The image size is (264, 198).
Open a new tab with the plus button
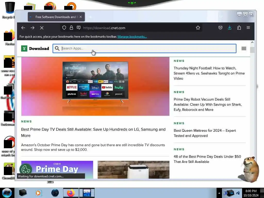point(91,17)
